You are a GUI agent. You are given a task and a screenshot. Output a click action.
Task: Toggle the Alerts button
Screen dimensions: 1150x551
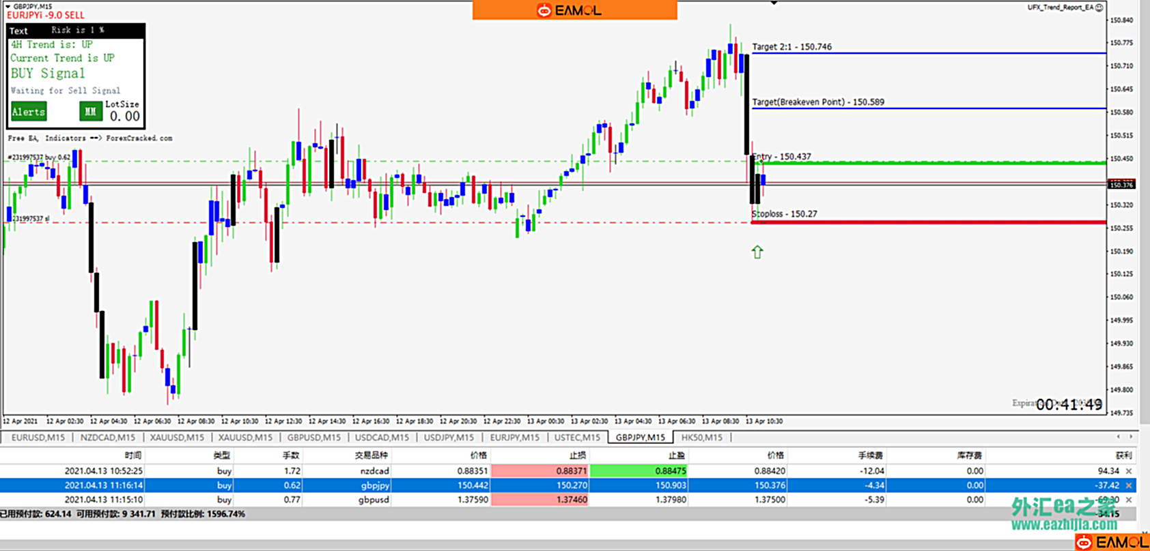pyautogui.click(x=29, y=112)
